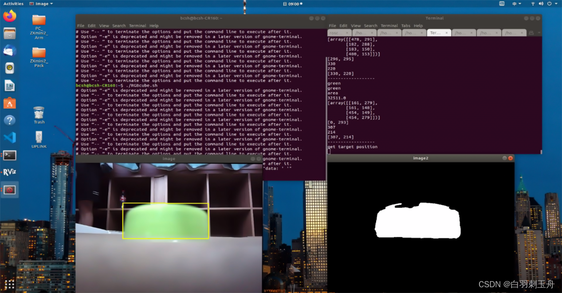Click the power icon in the top bar
The image size is (562, 293).
click(550, 4)
